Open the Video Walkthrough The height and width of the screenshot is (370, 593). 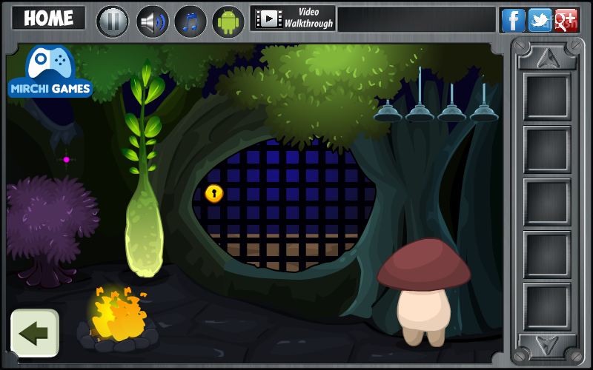point(293,18)
